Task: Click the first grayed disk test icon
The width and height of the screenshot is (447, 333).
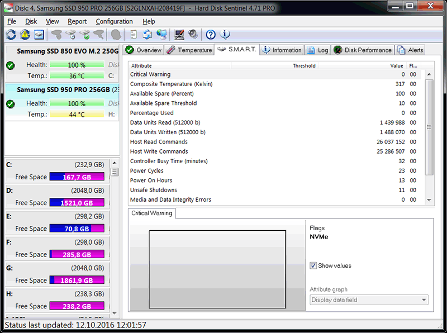Action: 56,35
